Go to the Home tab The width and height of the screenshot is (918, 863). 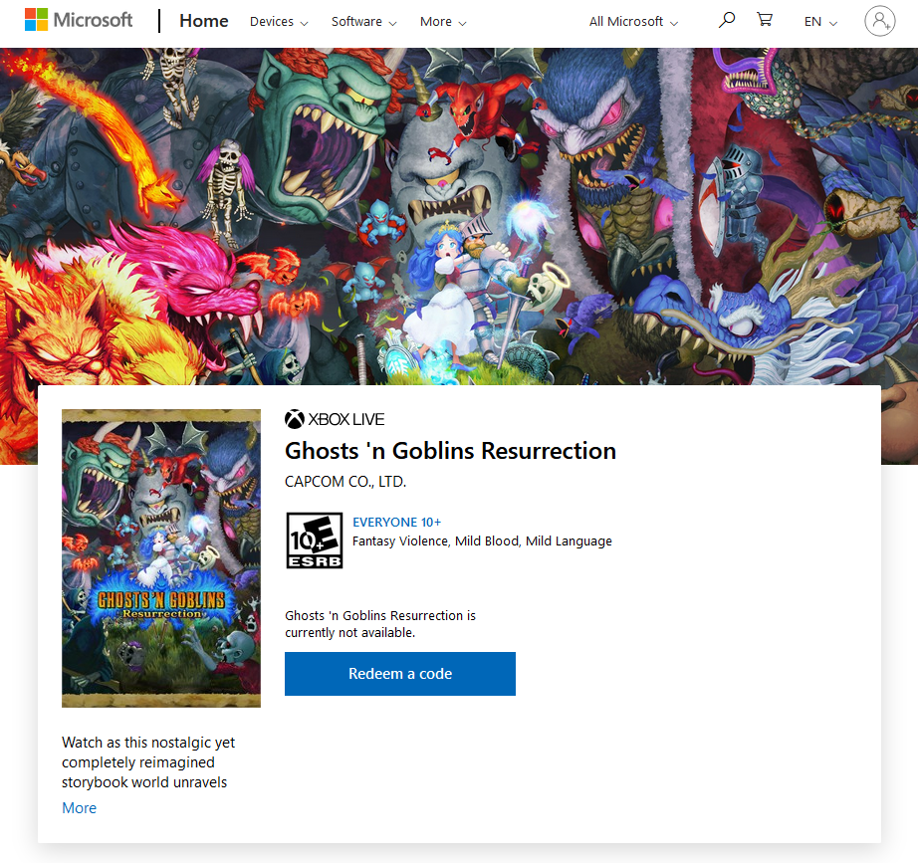pos(204,21)
